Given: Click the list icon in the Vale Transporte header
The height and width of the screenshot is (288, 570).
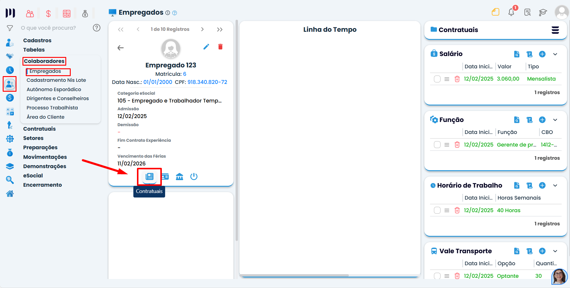Looking at the screenshot, I should coord(530,251).
